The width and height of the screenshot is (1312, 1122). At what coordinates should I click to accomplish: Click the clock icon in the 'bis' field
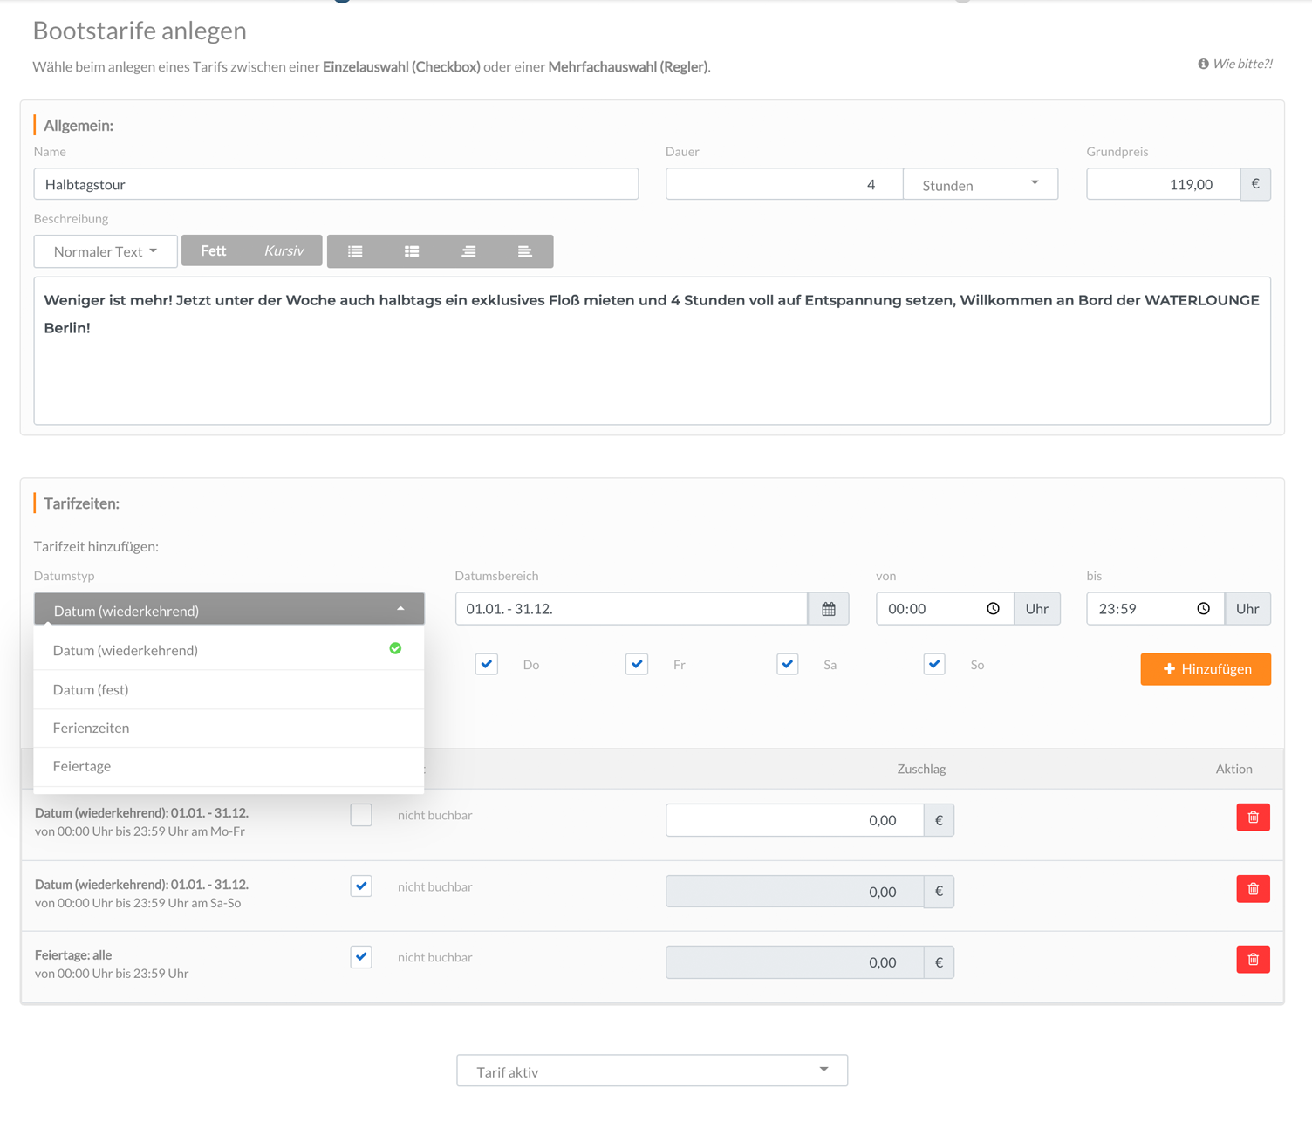1203,609
